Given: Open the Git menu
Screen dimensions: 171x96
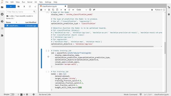Looking at the screenshot, I should point(36,2).
